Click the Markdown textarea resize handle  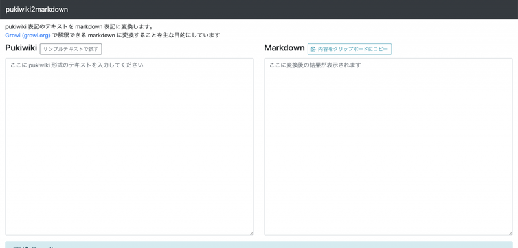pos(510,233)
